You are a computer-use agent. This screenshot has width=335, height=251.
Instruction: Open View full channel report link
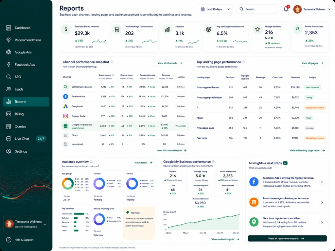click(171, 150)
